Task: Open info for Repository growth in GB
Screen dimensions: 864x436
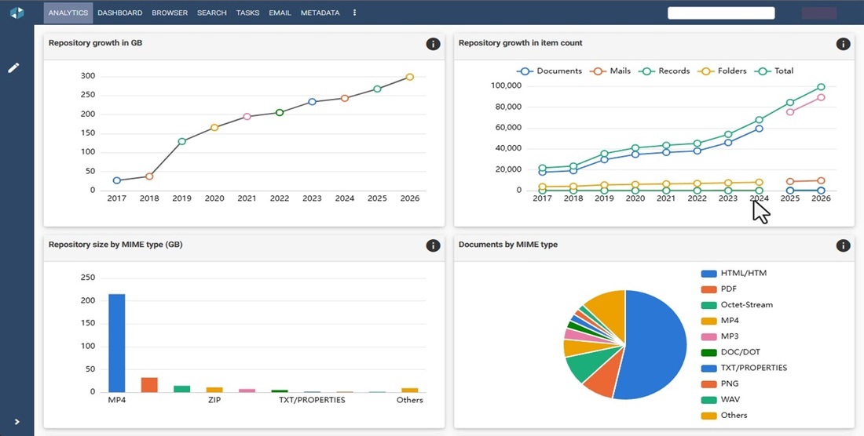Action: tap(433, 44)
